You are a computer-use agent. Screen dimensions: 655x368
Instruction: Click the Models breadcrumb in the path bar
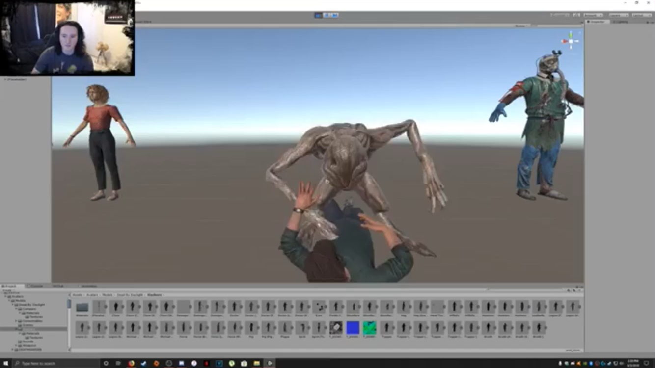[x=107, y=295]
